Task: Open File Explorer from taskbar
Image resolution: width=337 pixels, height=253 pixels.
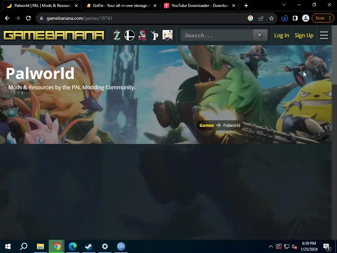Action: point(40,246)
